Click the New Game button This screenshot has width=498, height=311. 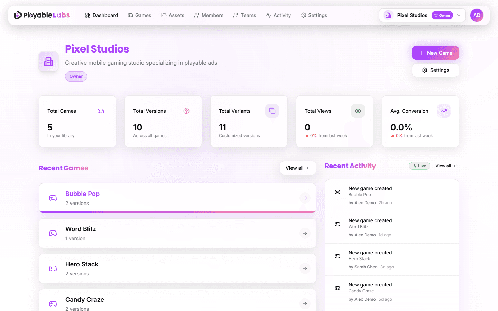435,53
